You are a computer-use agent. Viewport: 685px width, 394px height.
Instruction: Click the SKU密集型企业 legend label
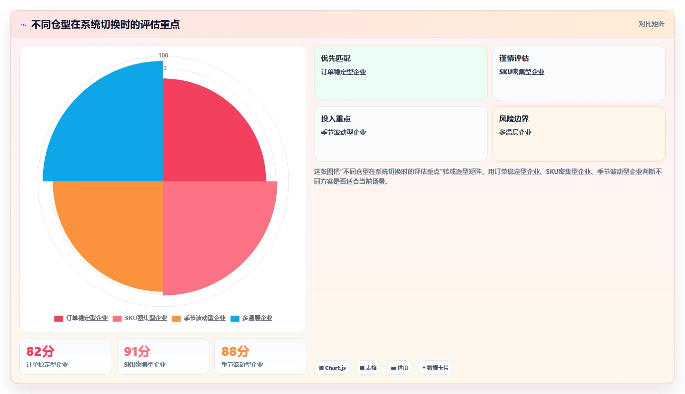(x=146, y=318)
